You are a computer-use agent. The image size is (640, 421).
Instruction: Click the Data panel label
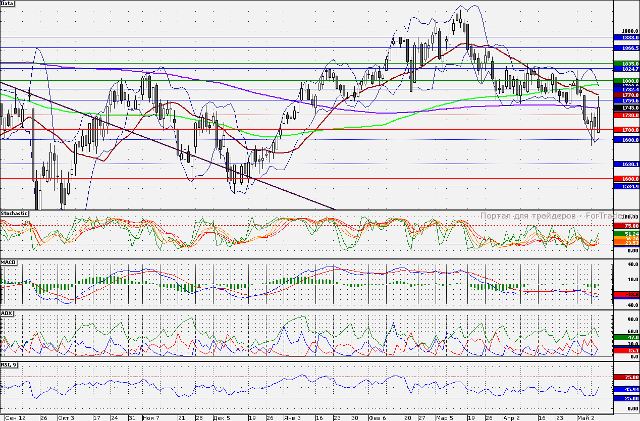8,3
